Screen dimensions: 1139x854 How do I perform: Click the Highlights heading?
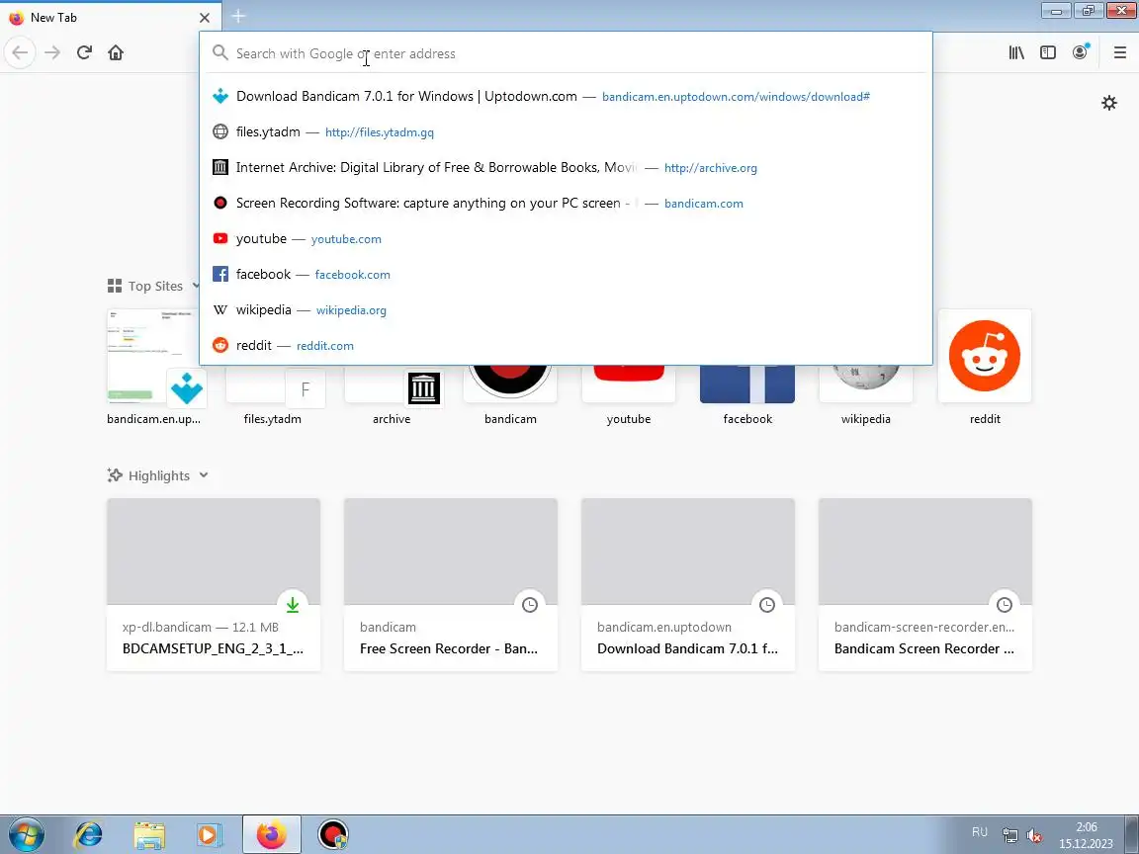[159, 475]
